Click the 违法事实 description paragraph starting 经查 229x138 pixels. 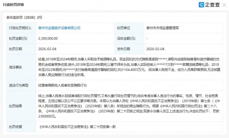tap(129, 67)
